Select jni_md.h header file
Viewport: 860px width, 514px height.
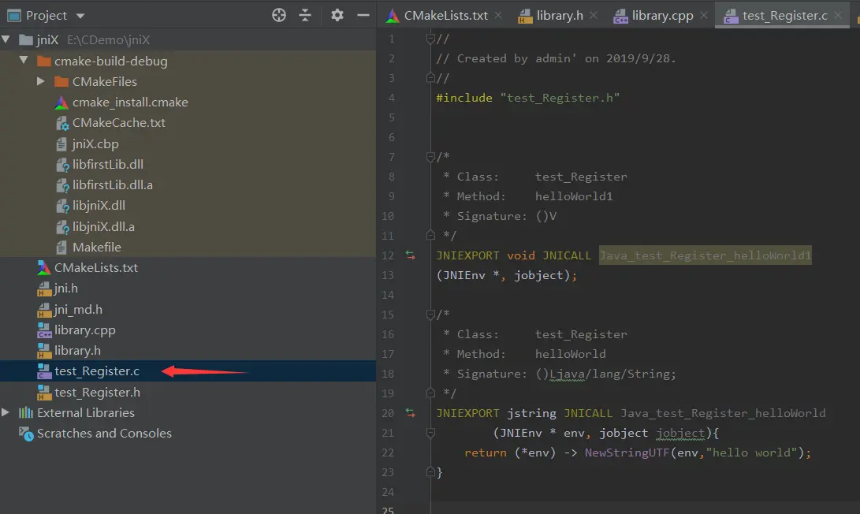pyautogui.click(x=78, y=309)
